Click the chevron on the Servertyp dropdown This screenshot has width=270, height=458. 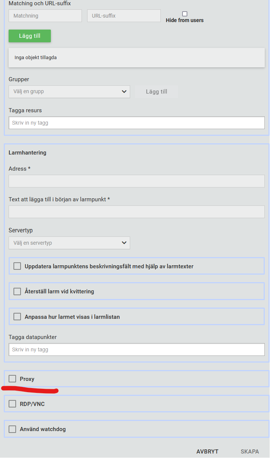(x=124, y=243)
